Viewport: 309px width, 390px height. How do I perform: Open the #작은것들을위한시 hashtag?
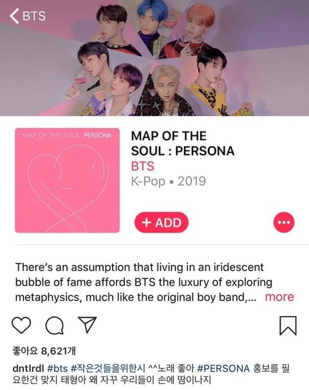[x=108, y=368]
